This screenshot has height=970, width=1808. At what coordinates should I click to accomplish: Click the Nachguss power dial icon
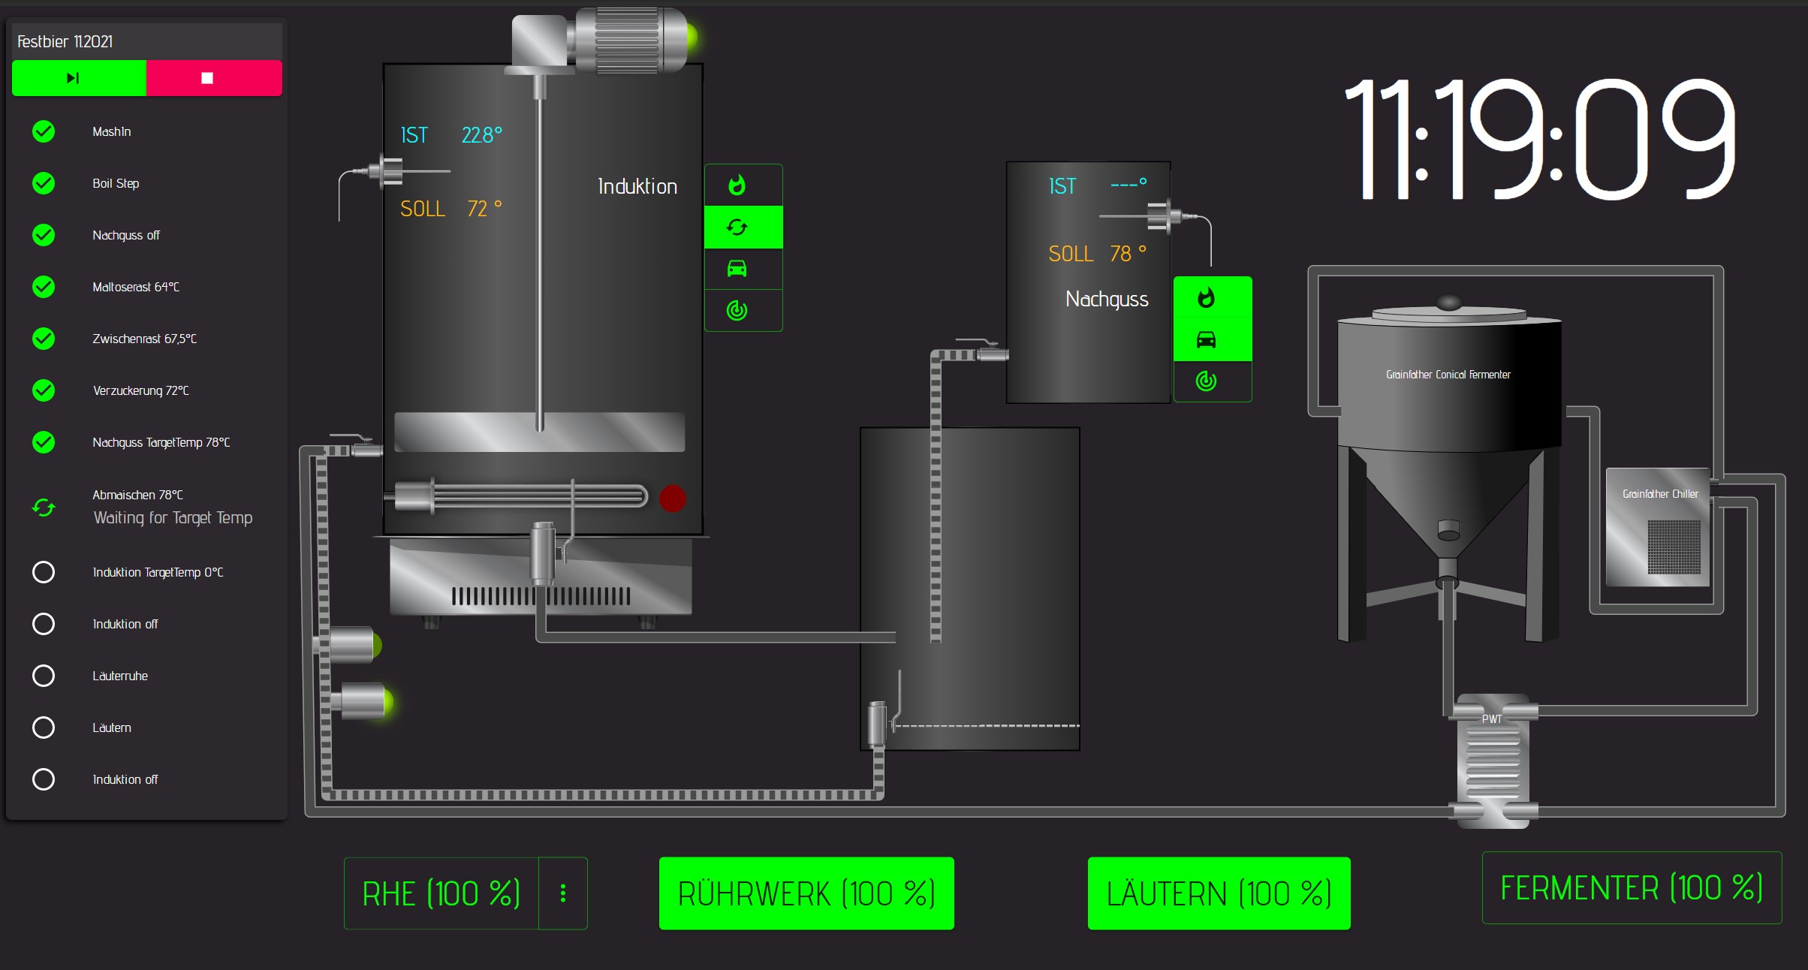click(1206, 381)
